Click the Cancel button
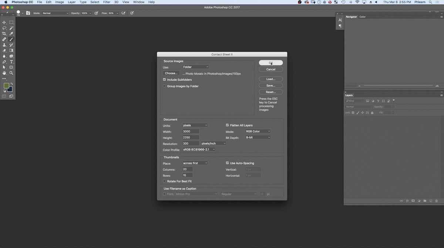Viewport: 444px width, 248px height. coord(271,69)
